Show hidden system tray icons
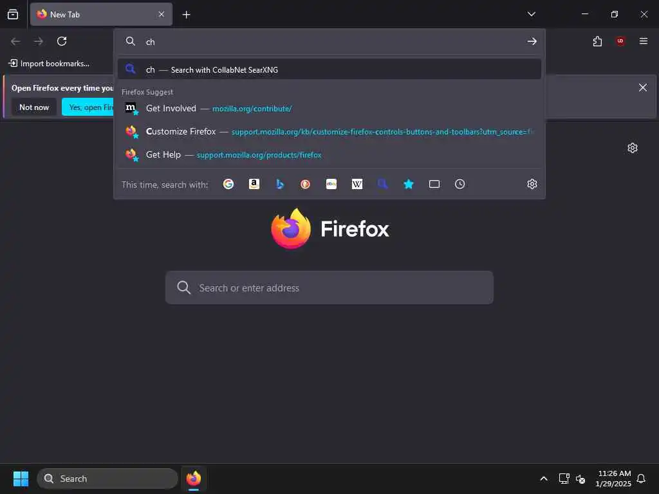Screen dimensions: 659x494 click(x=543, y=479)
